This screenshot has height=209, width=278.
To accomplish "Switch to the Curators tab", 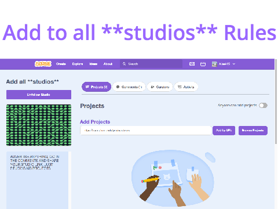I will click(160, 87).
